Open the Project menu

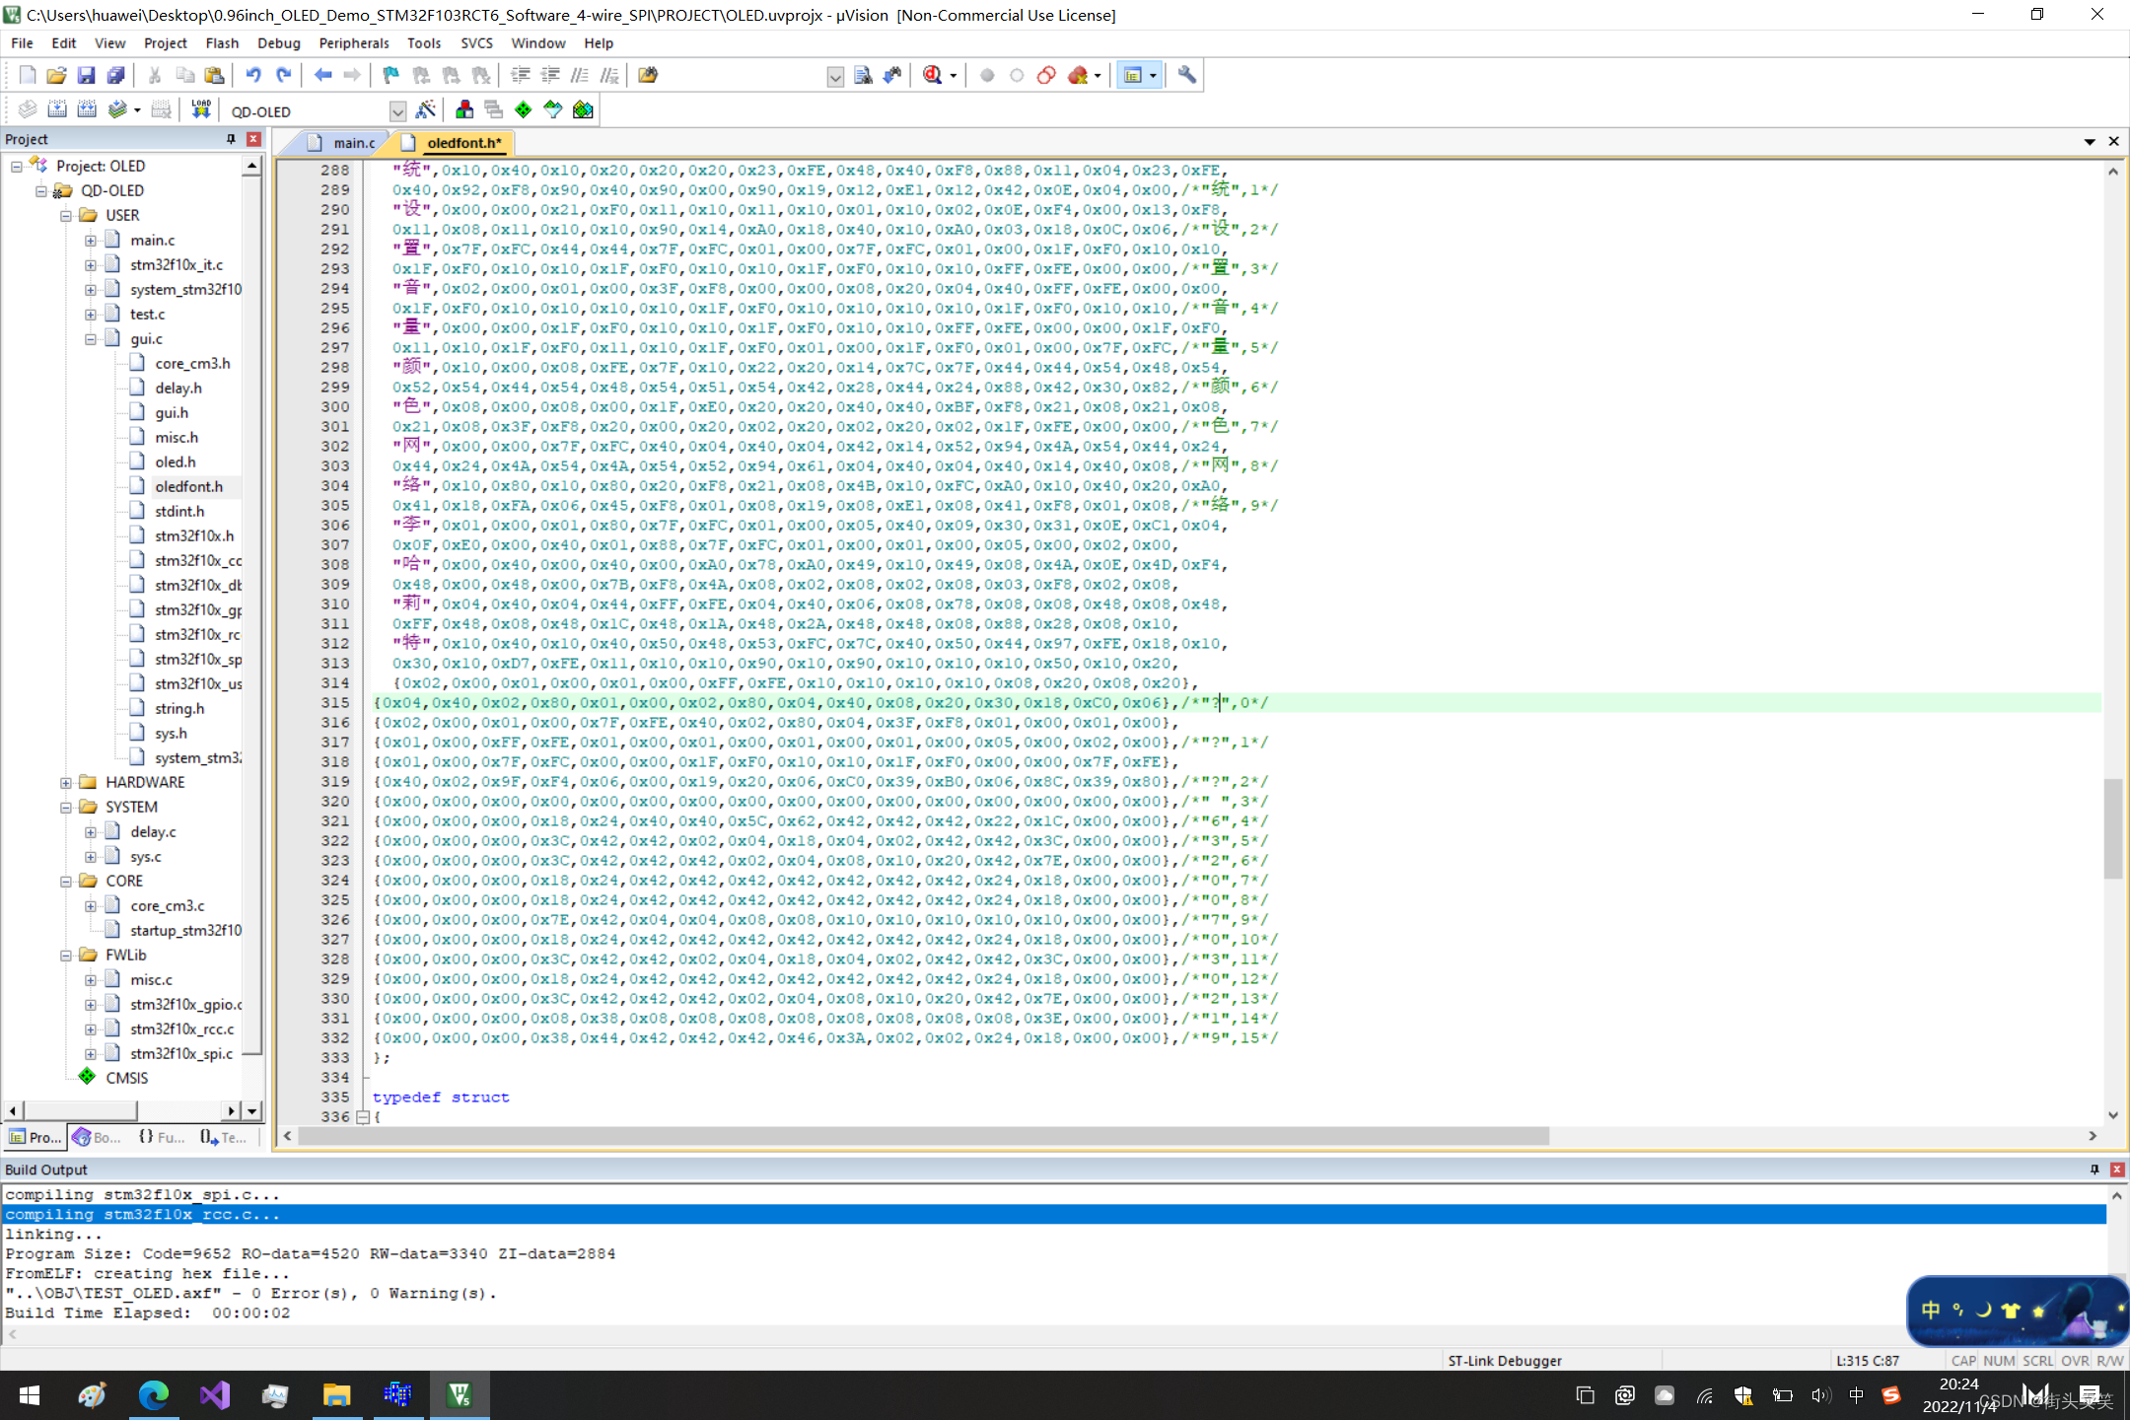click(165, 43)
